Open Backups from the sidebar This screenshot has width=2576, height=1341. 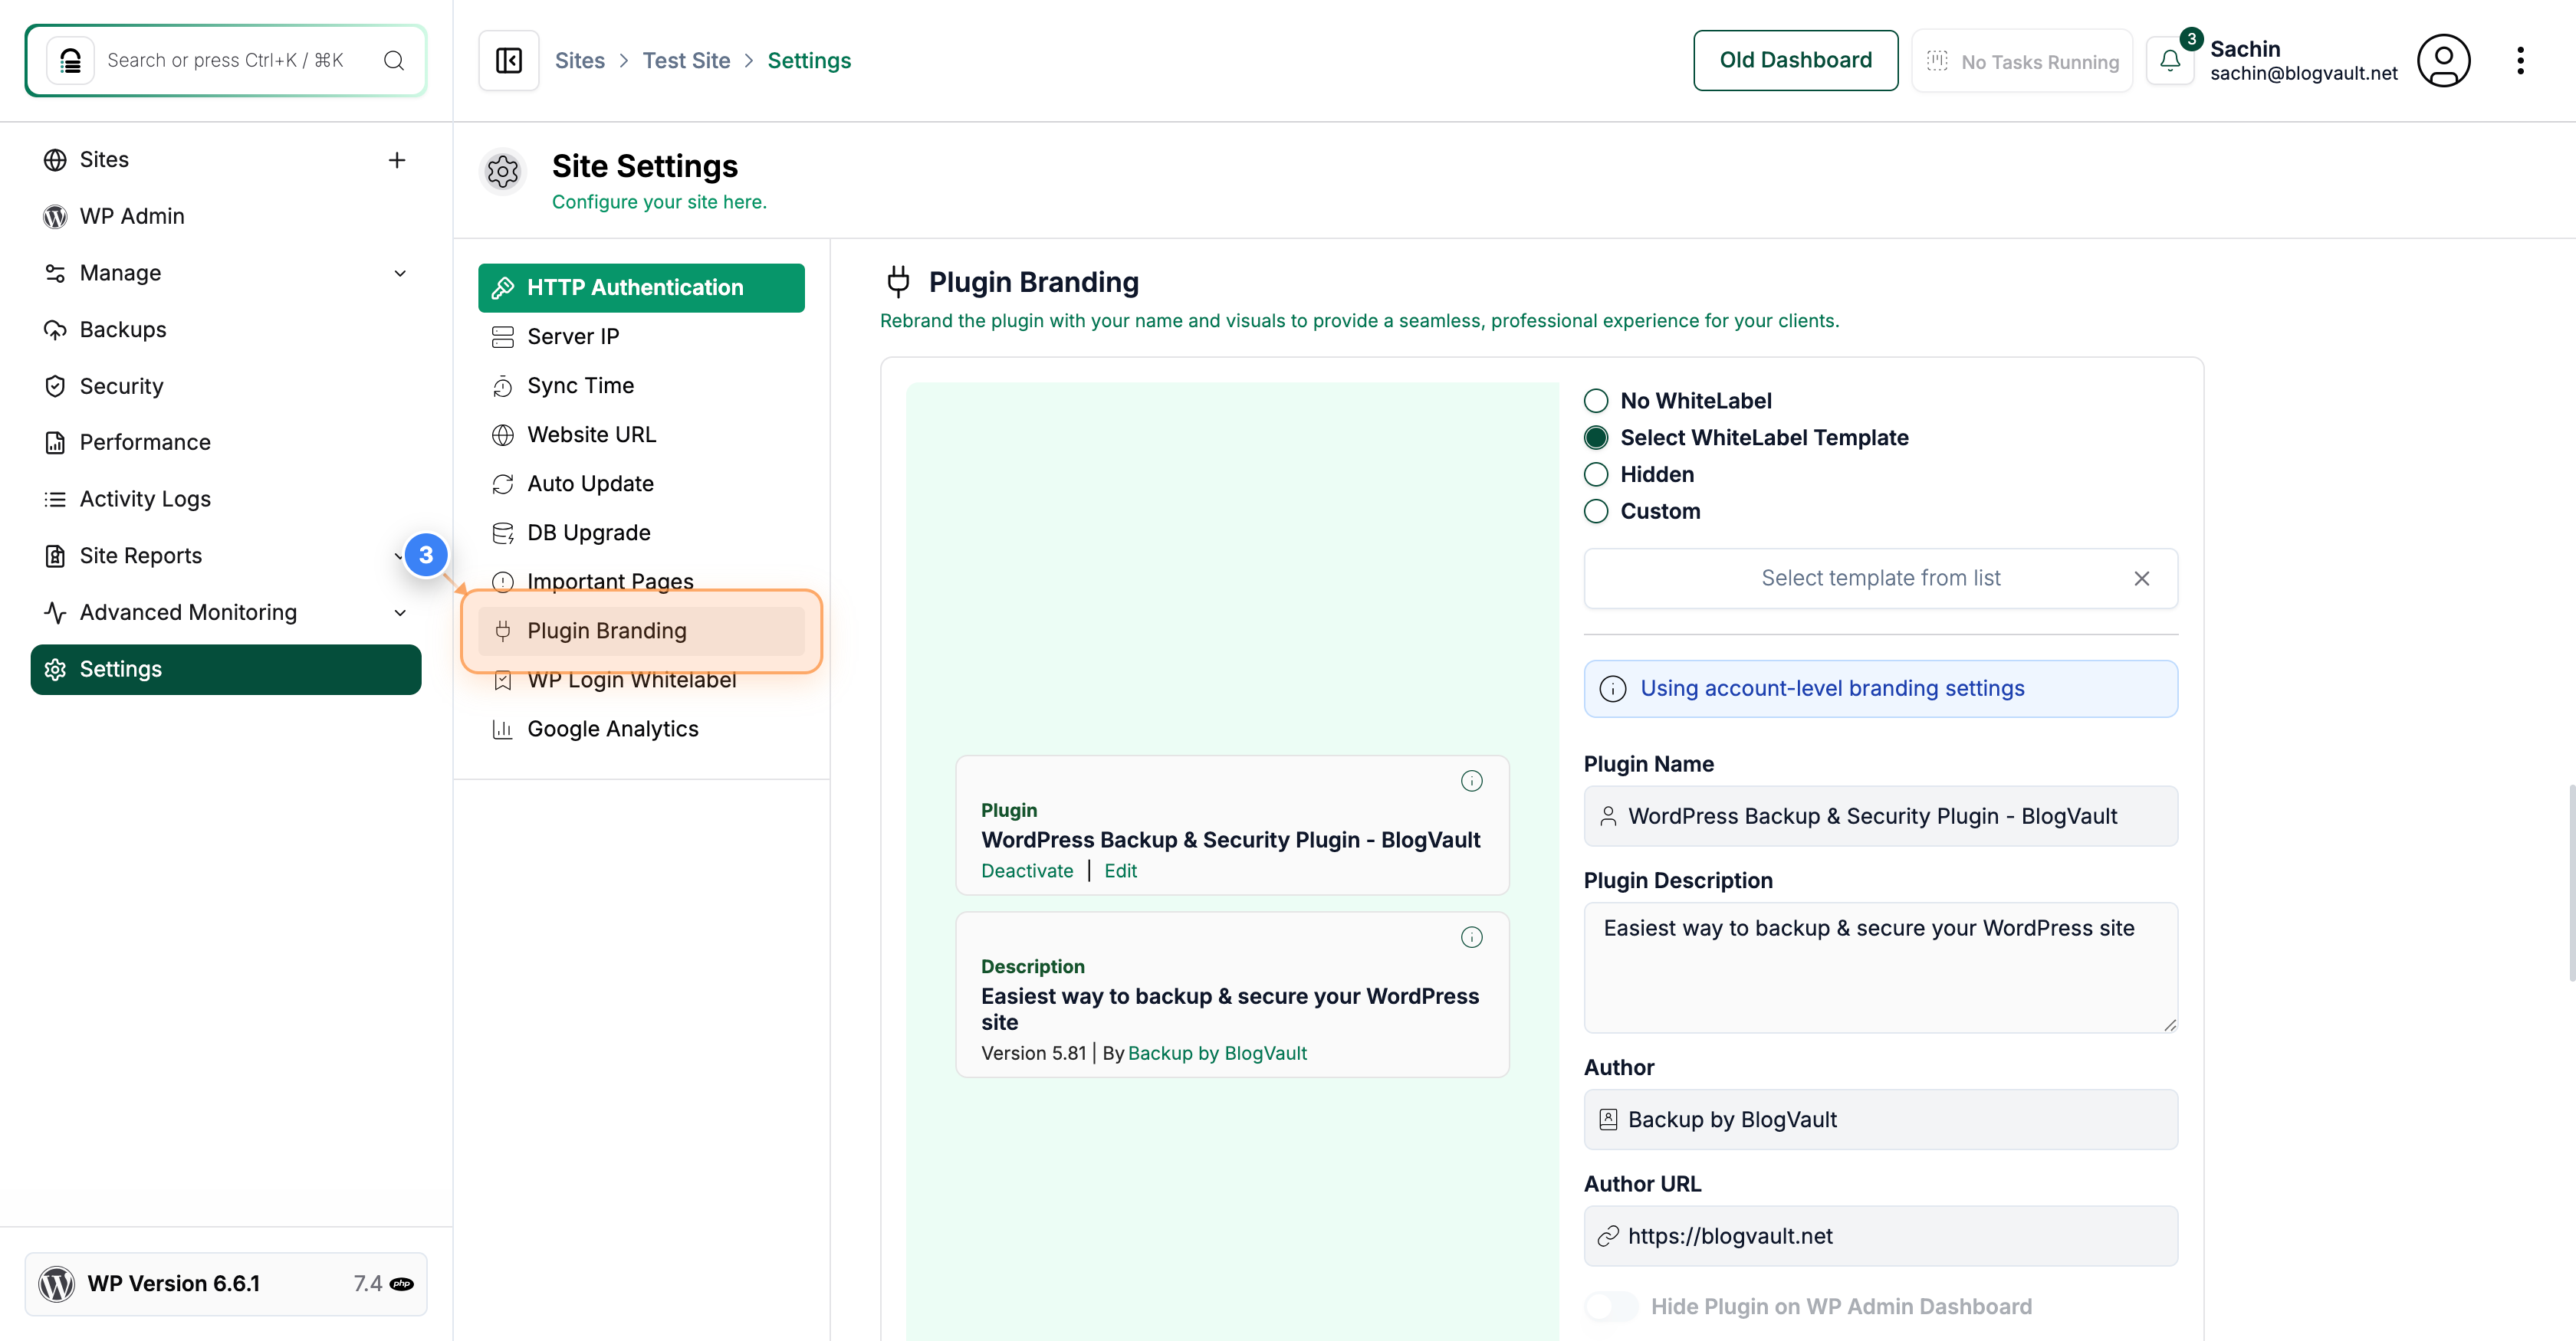tap(123, 329)
